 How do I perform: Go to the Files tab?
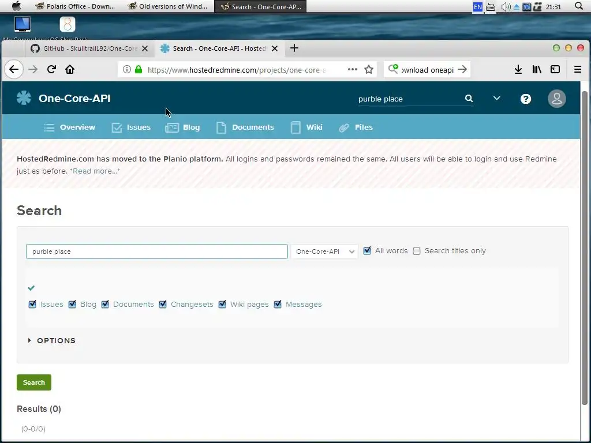click(356, 127)
